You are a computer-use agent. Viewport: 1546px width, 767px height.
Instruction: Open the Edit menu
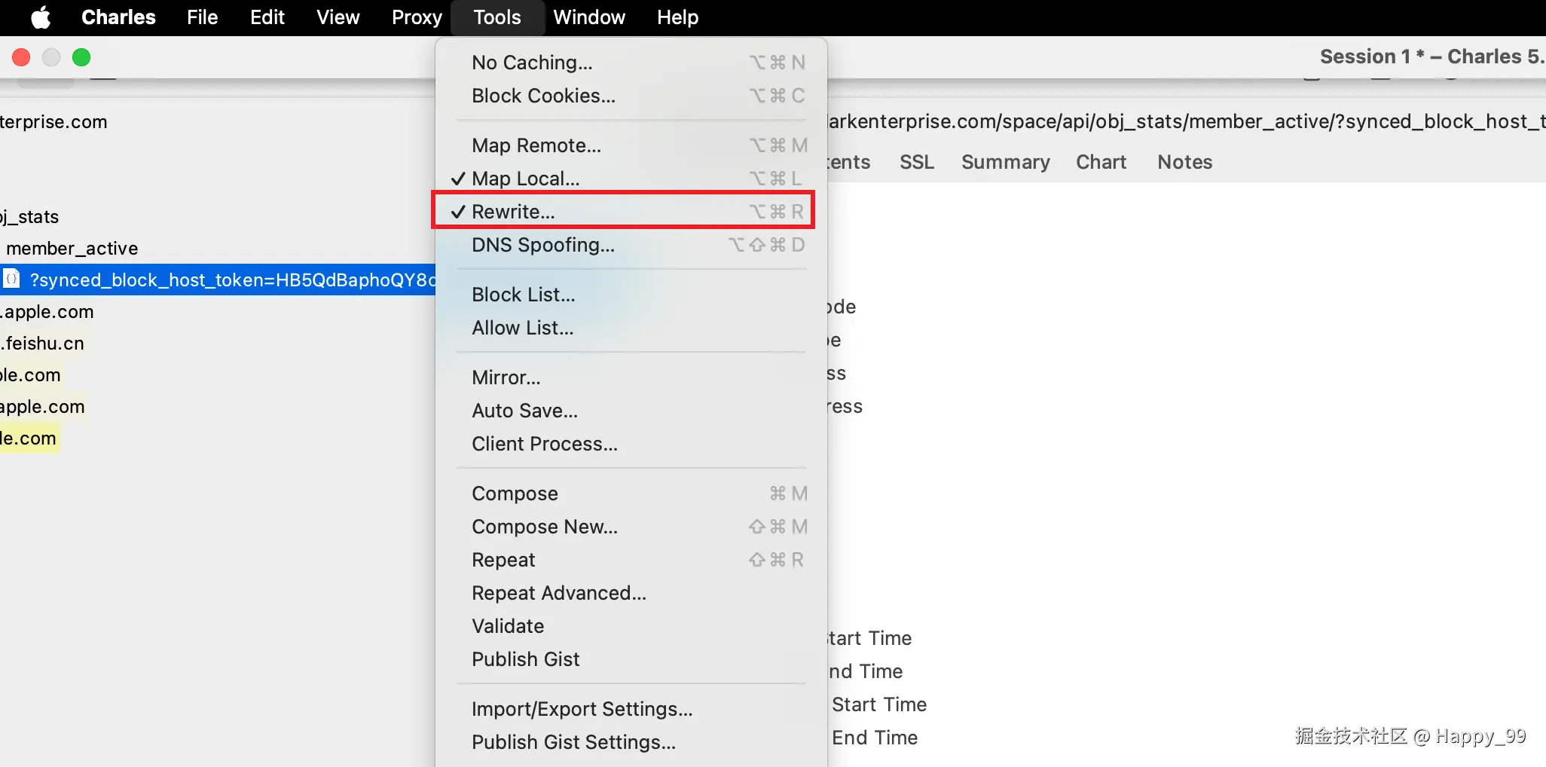tap(267, 17)
